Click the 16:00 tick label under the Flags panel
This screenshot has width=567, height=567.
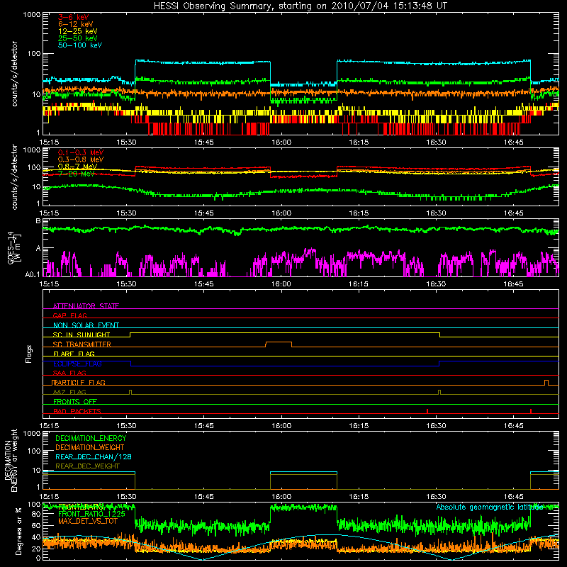(281, 426)
